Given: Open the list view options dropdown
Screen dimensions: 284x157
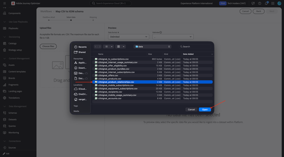Looking at the screenshot, I should (x=109, y=47).
